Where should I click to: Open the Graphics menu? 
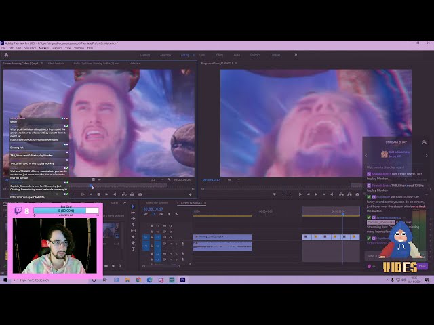tap(57, 48)
